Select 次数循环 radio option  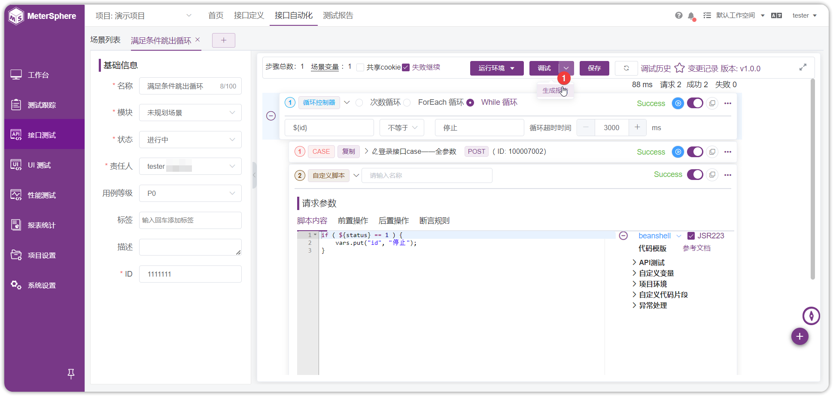click(x=359, y=103)
